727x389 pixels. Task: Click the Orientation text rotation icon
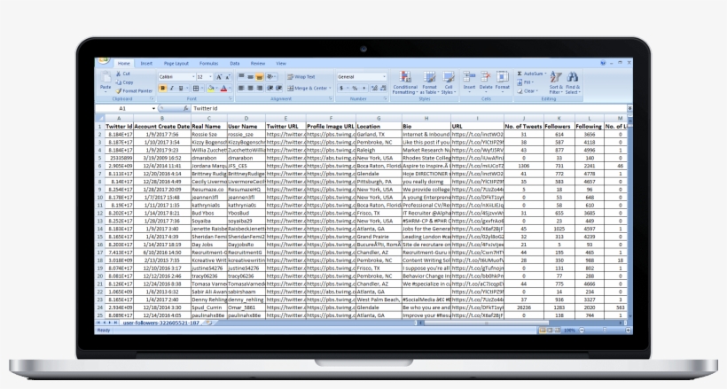[270, 76]
